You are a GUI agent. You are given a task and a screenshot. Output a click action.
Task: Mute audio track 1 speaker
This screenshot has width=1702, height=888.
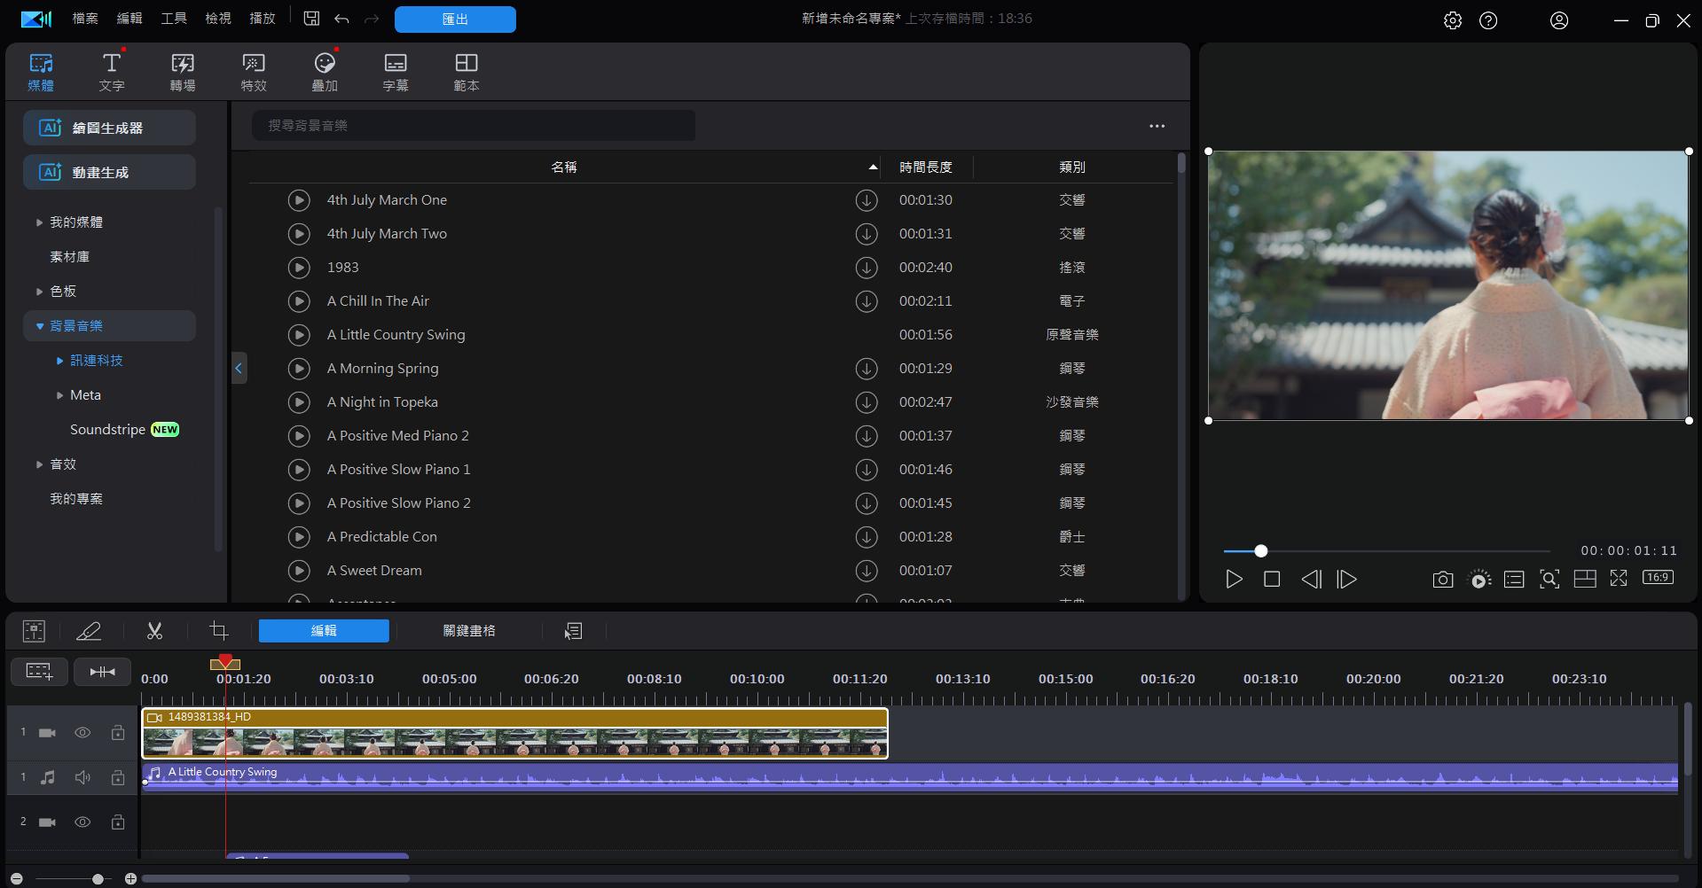[x=82, y=777]
